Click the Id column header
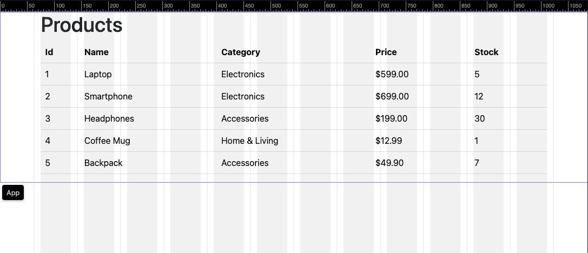Viewport: 588px width, 253px height. (49, 52)
